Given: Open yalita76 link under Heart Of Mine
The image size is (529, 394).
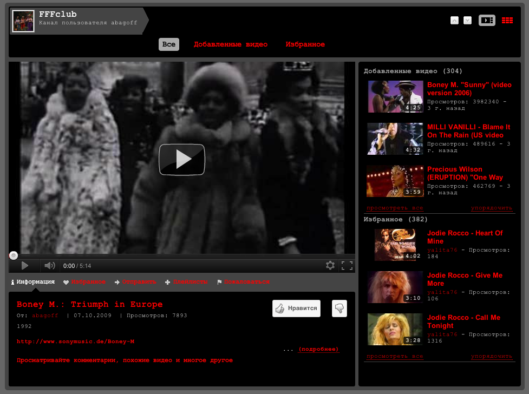Looking at the screenshot, I should click(442, 250).
